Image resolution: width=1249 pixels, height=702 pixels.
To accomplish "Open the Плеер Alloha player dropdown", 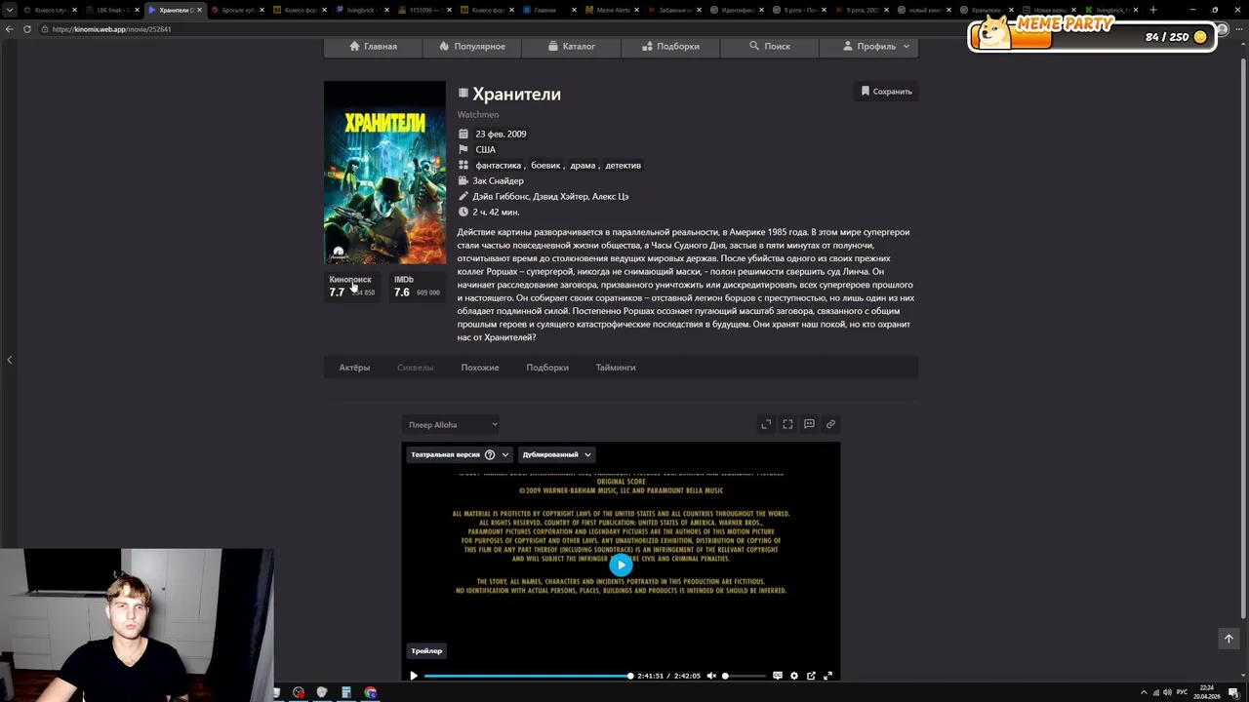I will tap(451, 424).
